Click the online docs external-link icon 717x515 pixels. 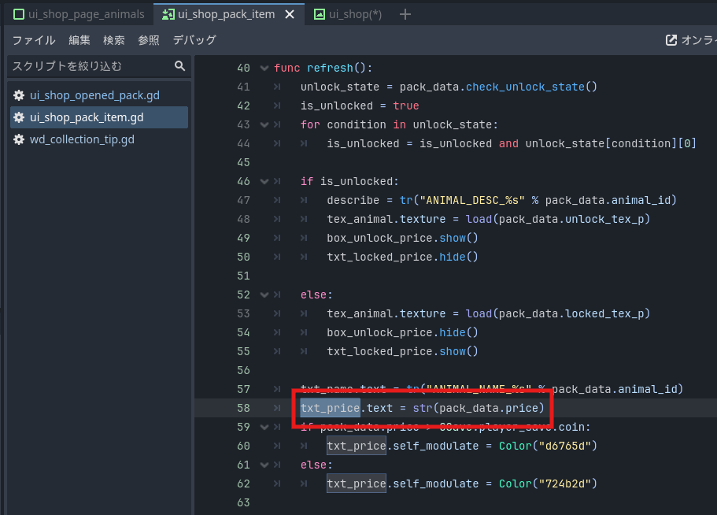click(x=671, y=40)
